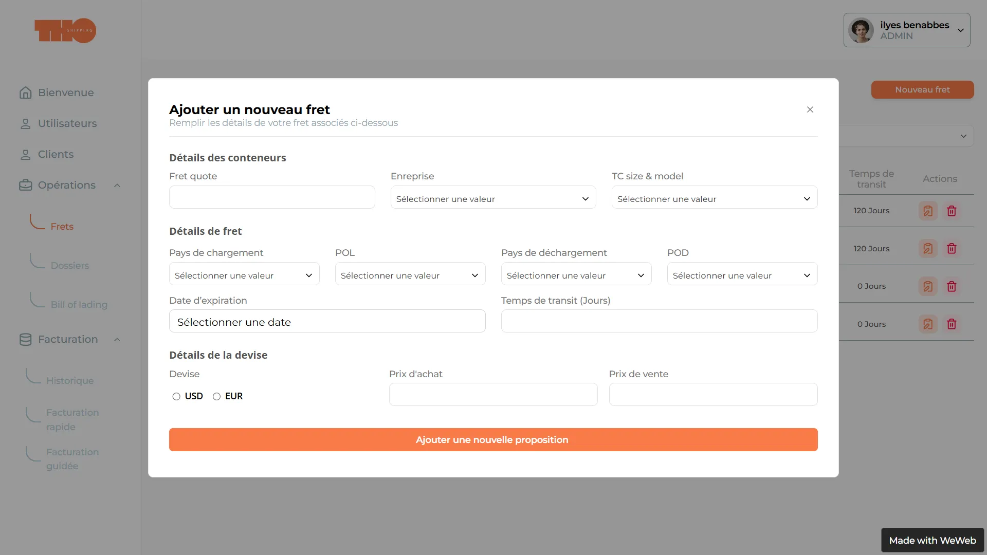Select the EUR currency radio button
The width and height of the screenshot is (987, 555).
(216, 396)
